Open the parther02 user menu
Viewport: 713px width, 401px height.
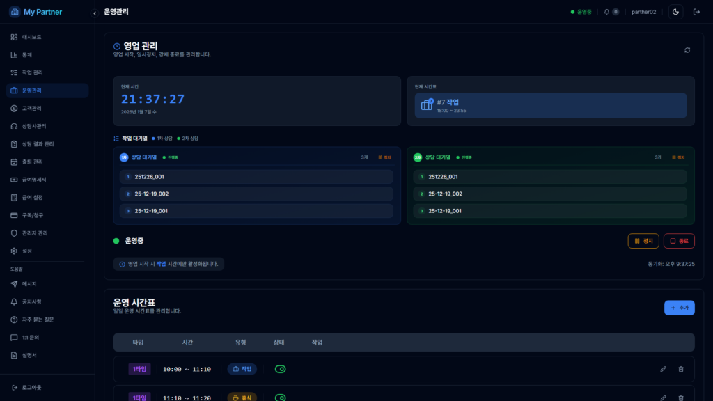[x=643, y=12]
